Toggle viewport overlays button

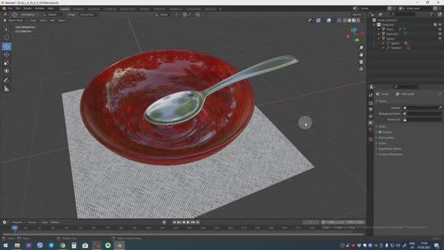pos(329,20)
